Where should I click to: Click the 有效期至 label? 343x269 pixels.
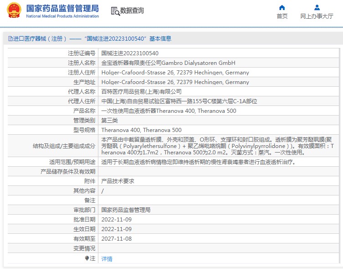(84, 239)
